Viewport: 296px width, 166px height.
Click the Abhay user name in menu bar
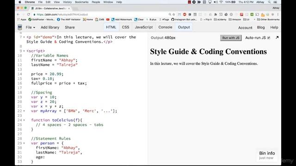click(260, 2)
